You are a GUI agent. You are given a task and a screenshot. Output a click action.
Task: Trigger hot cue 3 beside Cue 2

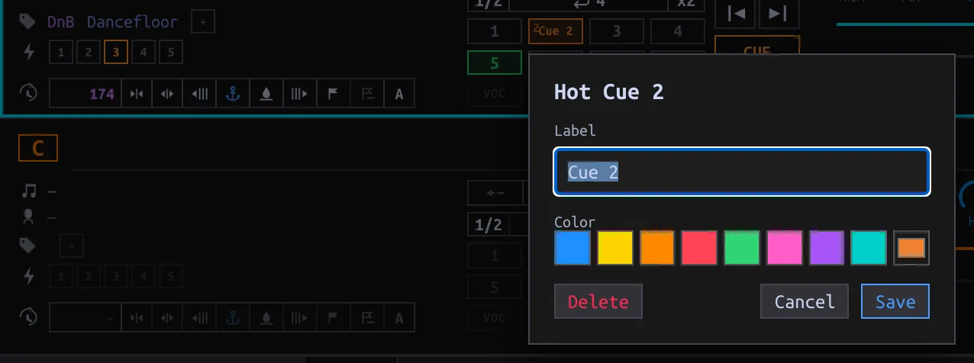[x=617, y=31]
